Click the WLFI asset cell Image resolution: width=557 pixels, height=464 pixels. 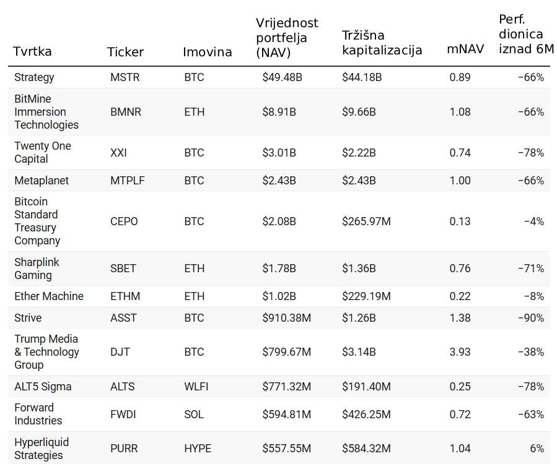coord(196,387)
